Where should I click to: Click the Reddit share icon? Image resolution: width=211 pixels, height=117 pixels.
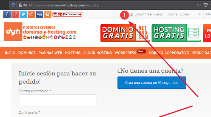(x=31, y=14)
